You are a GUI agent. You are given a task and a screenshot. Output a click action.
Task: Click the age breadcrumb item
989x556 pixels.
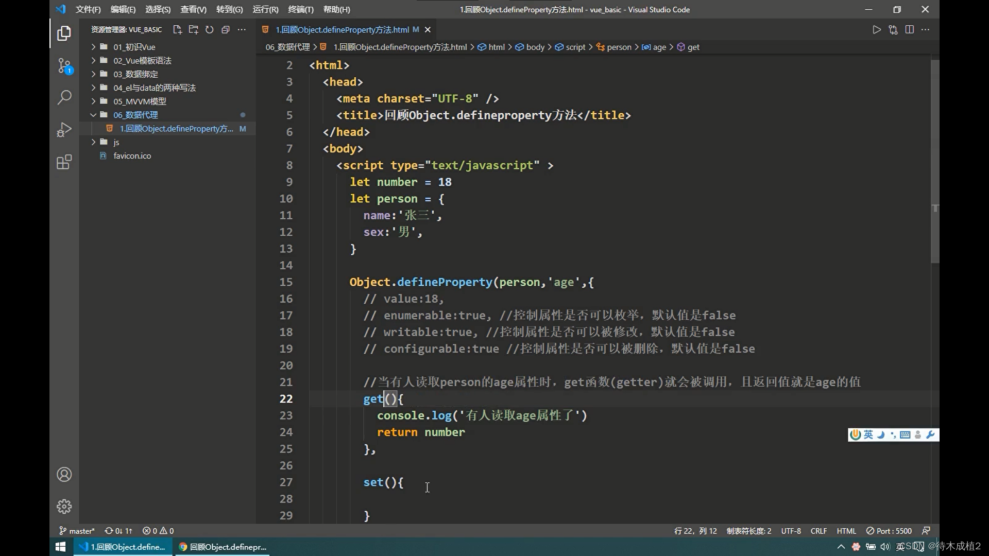(654, 47)
